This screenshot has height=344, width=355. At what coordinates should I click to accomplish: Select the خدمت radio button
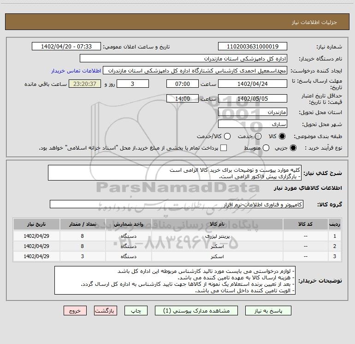[x=258, y=136]
